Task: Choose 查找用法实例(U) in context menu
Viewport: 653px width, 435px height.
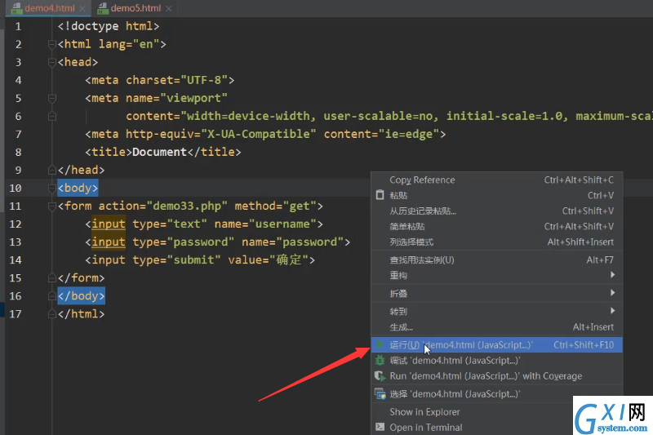Action: [497, 260]
